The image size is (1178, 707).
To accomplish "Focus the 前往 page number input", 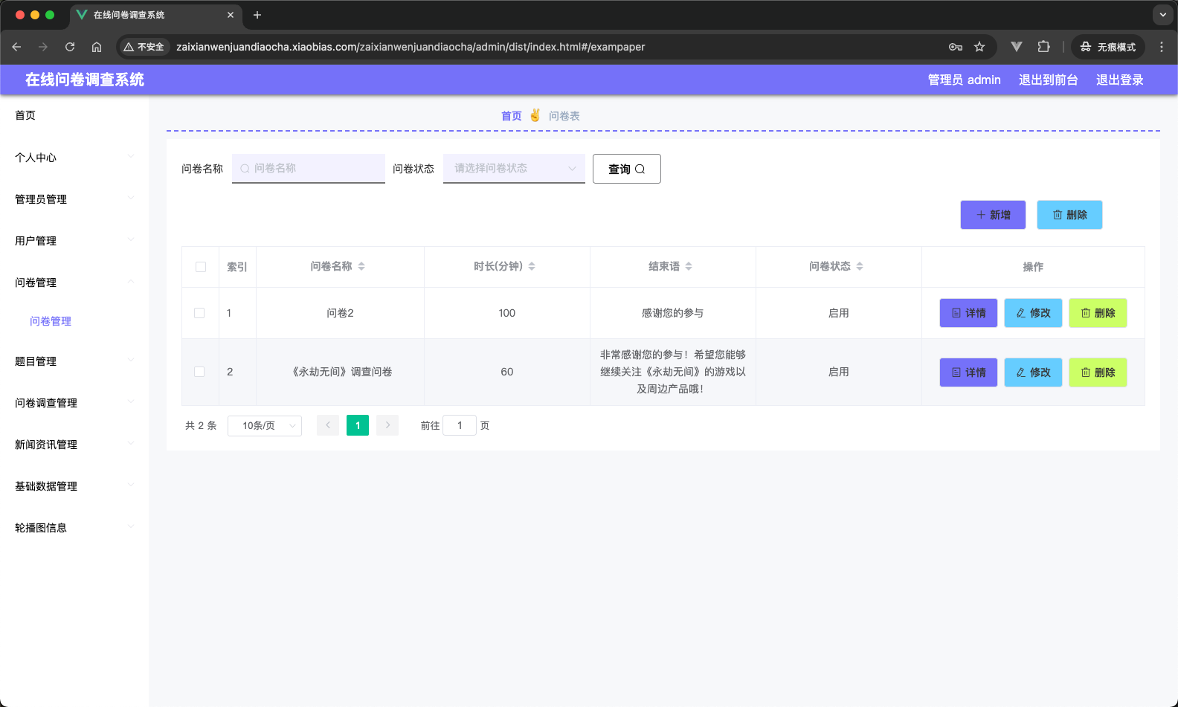I will 460,425.
